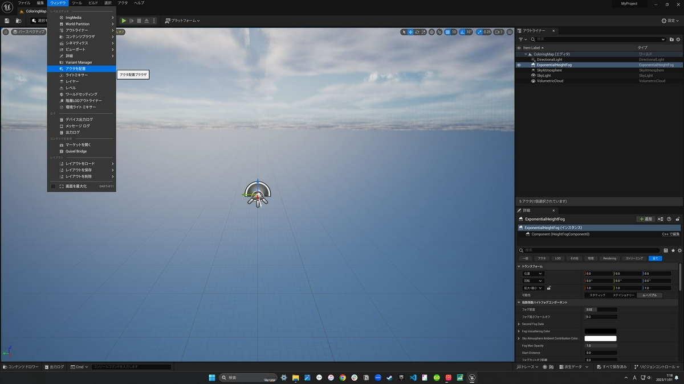Click the Edit in C++ link
Image resolution: width=684 pixels, height=384 pixels.
(670, 234)
